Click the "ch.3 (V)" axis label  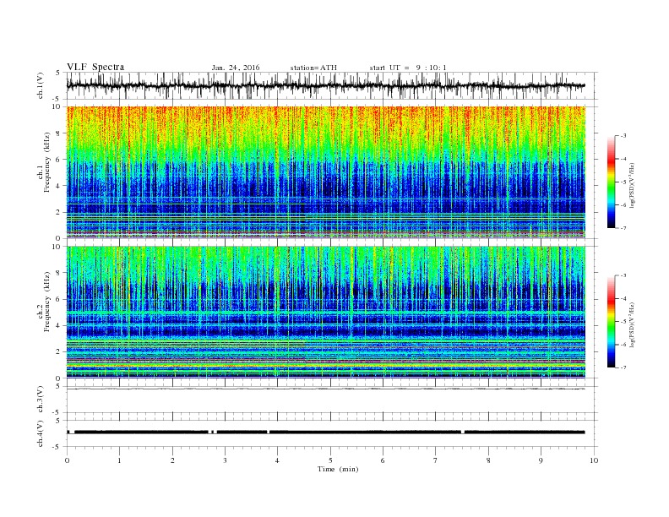tap(41, 400)
